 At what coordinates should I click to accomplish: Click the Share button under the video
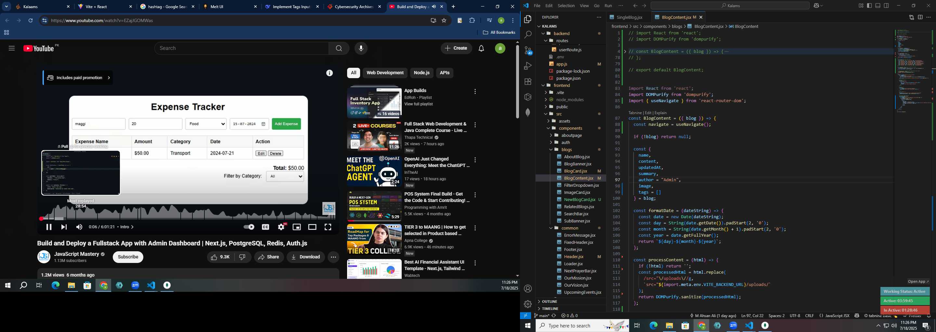coord(269,257)
